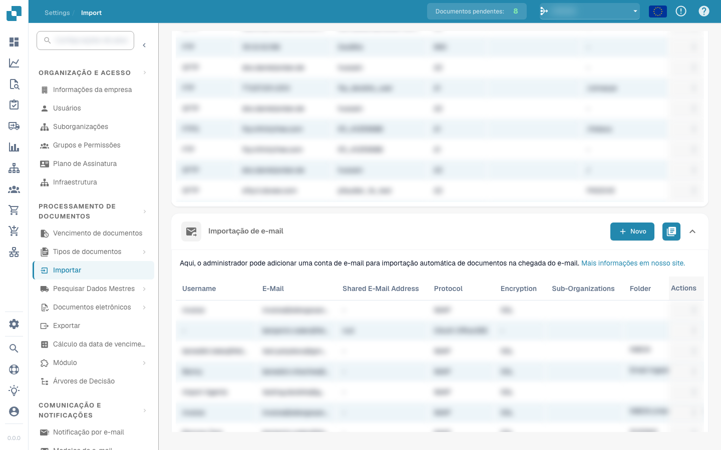Expand the Tipos de documentos submenu

pyautogui.click(x=144, y=252)
